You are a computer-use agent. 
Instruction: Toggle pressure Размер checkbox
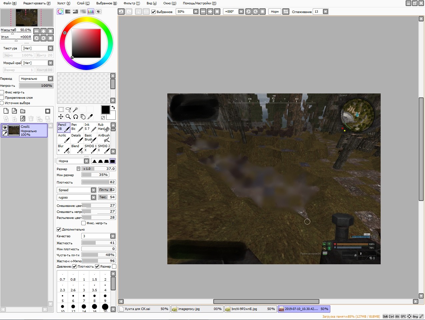97,267
